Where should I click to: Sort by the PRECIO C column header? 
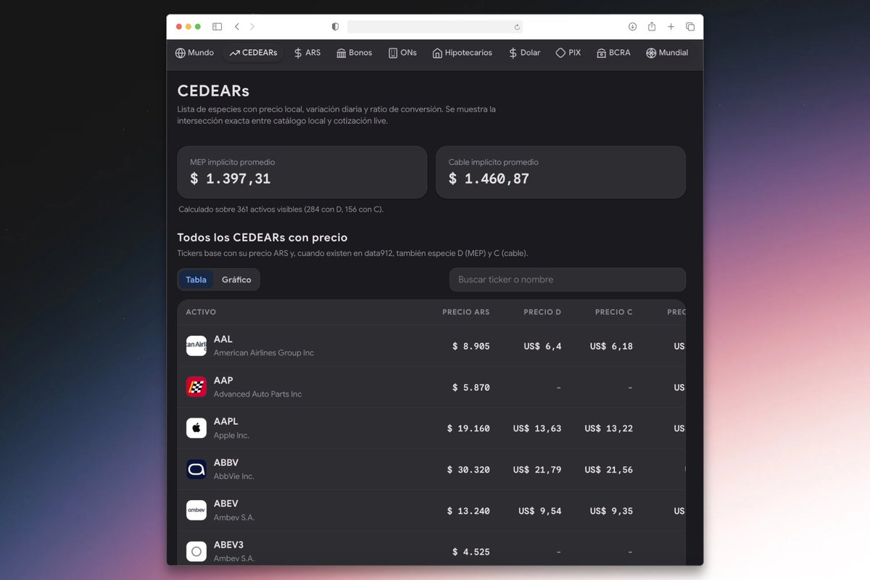click(x=614, y=312)
